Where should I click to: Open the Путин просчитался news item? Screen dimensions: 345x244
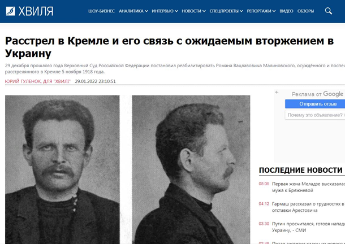pyautogui.click(x=308, y=227)
